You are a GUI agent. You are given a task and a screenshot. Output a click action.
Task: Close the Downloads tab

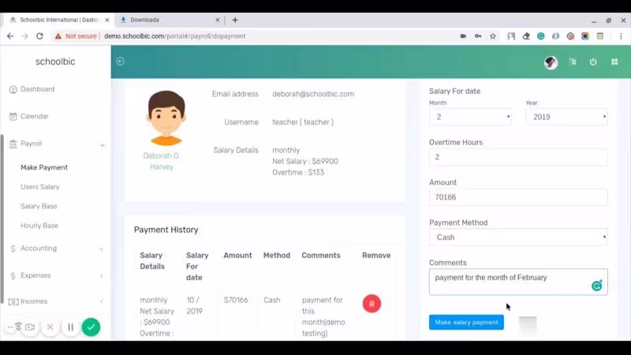218,20
